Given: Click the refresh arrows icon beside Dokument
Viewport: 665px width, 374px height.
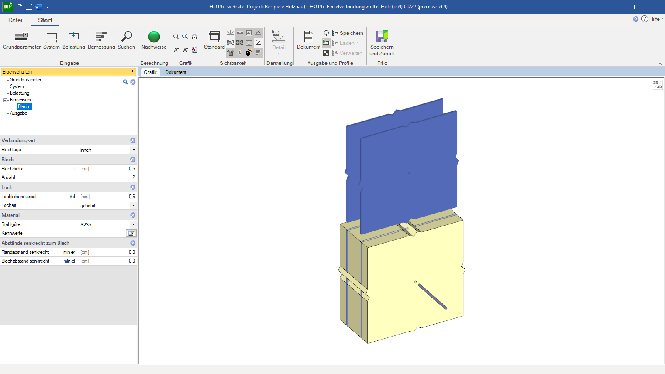Looking at the screenshot, I should (x=326, y=33).
